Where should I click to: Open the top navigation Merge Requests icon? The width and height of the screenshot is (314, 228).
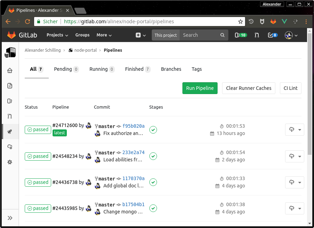click(257, 35)
